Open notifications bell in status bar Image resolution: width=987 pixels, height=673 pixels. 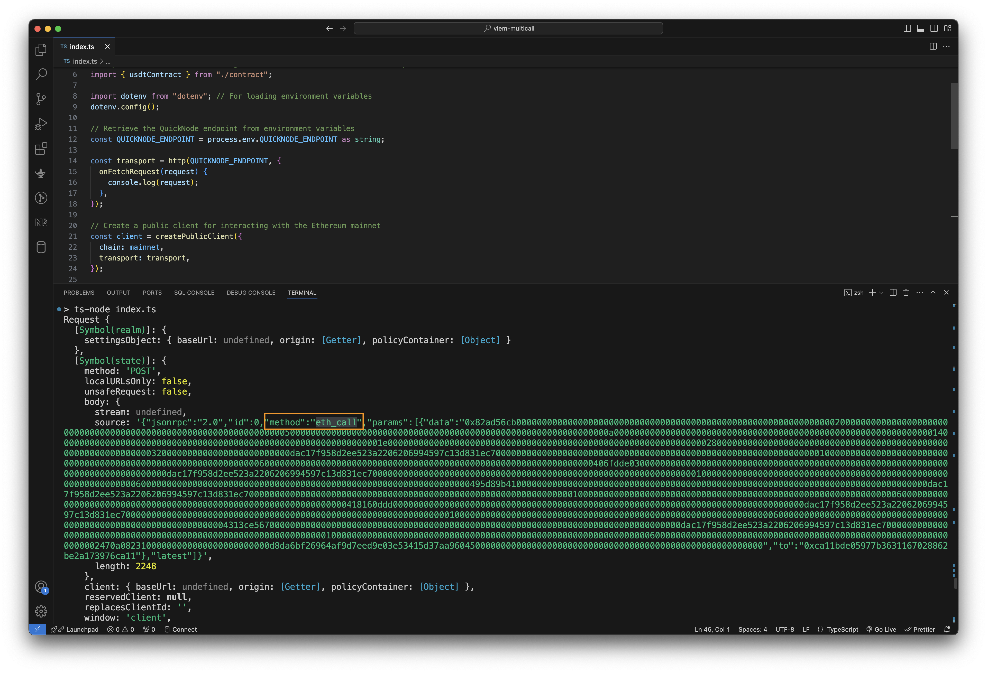coord(947,629)
